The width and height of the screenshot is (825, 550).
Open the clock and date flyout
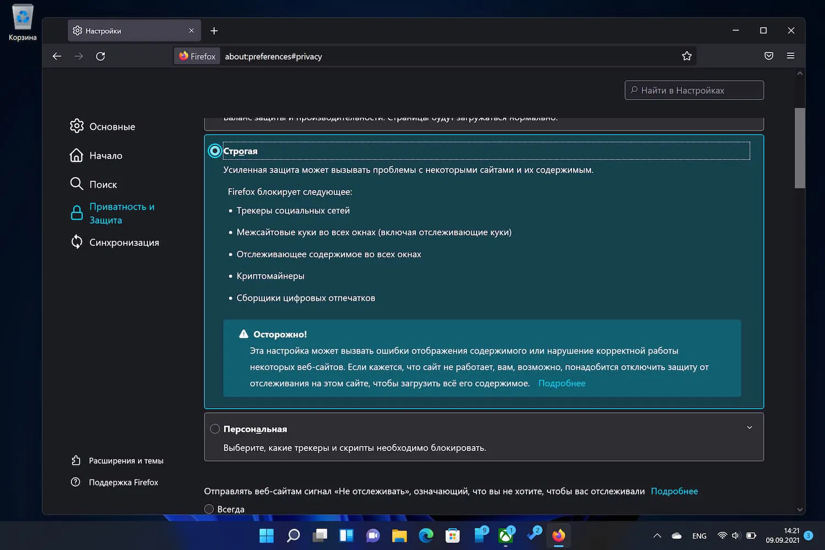[x=783, y=536]
